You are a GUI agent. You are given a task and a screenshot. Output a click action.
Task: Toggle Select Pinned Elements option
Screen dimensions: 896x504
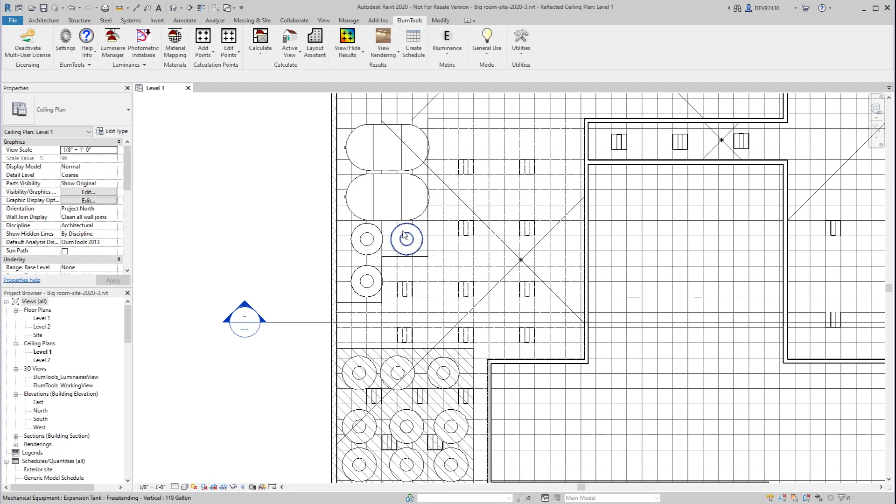coord(794,498)
